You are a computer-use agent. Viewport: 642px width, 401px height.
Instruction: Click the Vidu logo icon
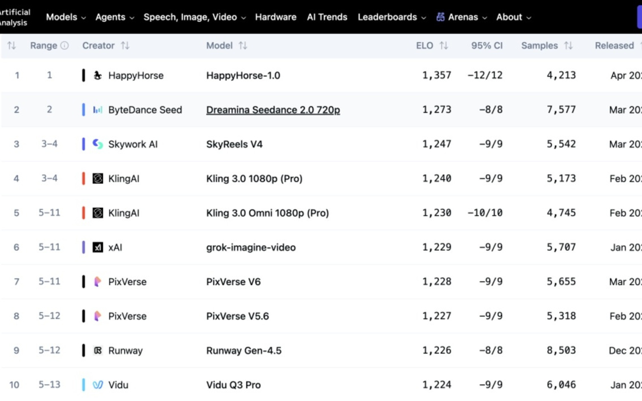97,385
